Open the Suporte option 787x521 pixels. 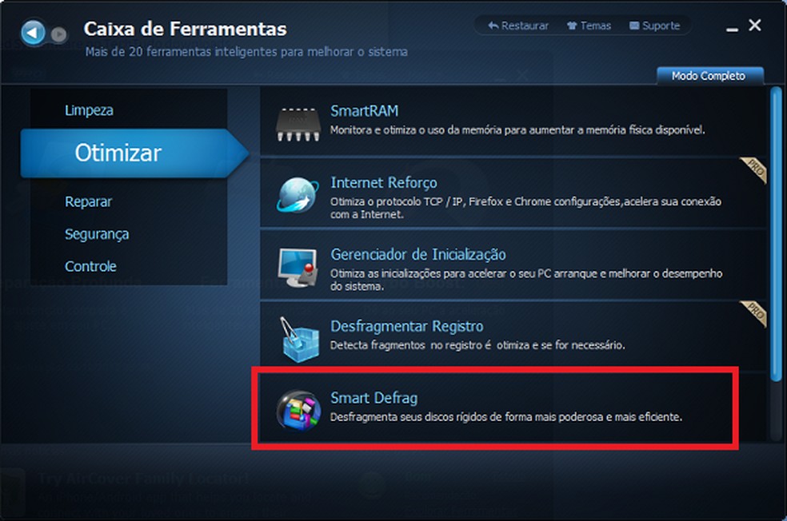point(654,26)
